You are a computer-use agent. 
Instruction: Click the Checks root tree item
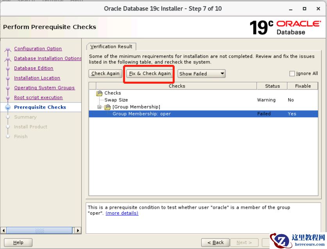[113, 93]
